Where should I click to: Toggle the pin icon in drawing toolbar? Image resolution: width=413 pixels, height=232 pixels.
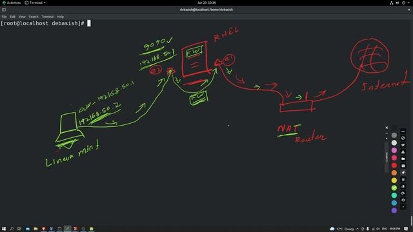click(403, 173)
